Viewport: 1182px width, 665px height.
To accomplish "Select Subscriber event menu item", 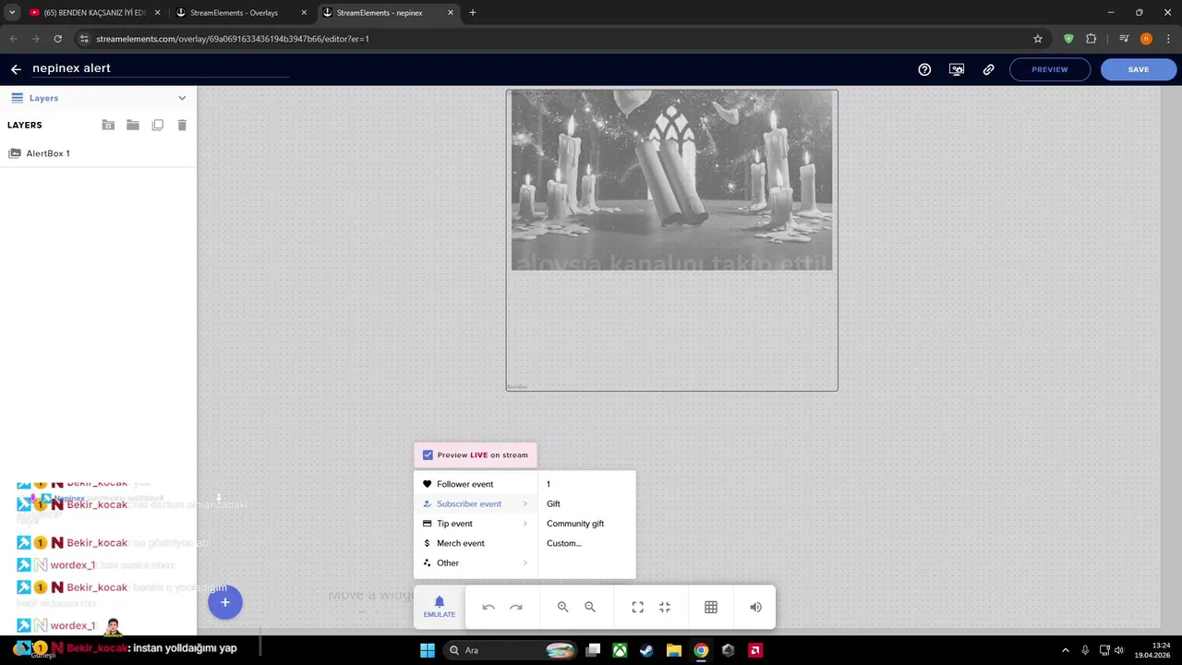I will [476, 504].
